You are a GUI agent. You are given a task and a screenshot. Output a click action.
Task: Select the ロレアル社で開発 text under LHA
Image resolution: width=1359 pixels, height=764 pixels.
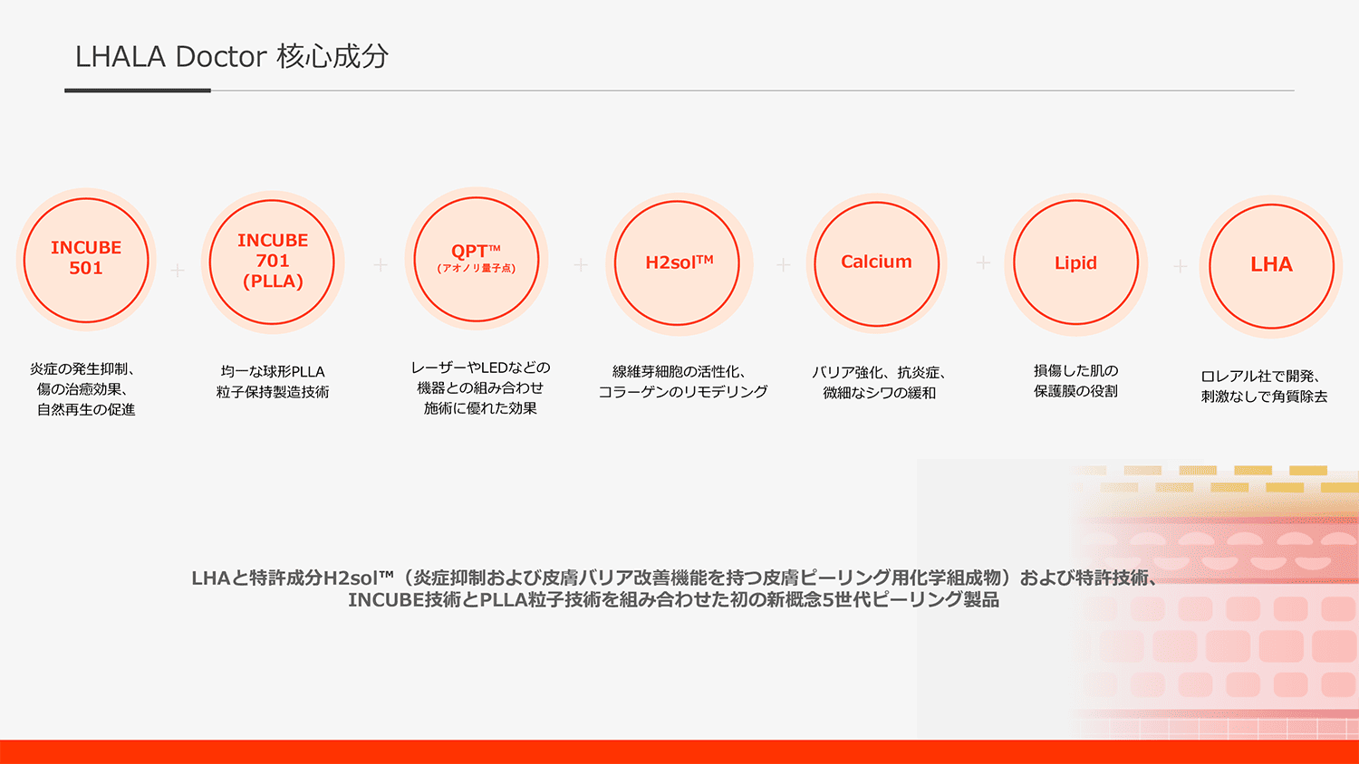click(1264, 386)
